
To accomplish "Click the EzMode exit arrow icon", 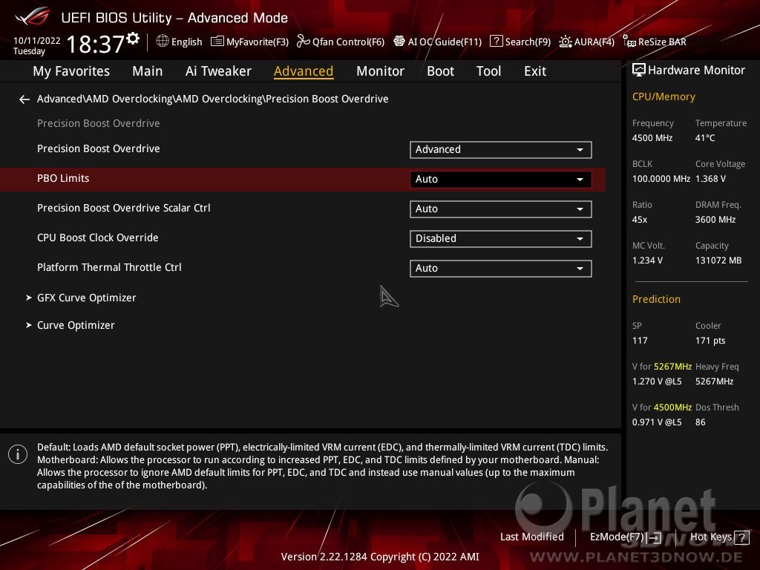I will pyautogui.click(x=654, y=537).
